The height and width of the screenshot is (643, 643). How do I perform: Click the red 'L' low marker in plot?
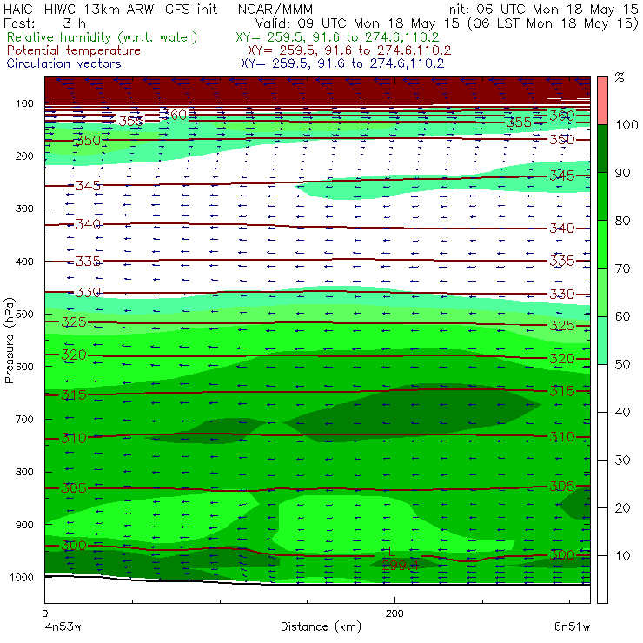(x=391, y=551)
